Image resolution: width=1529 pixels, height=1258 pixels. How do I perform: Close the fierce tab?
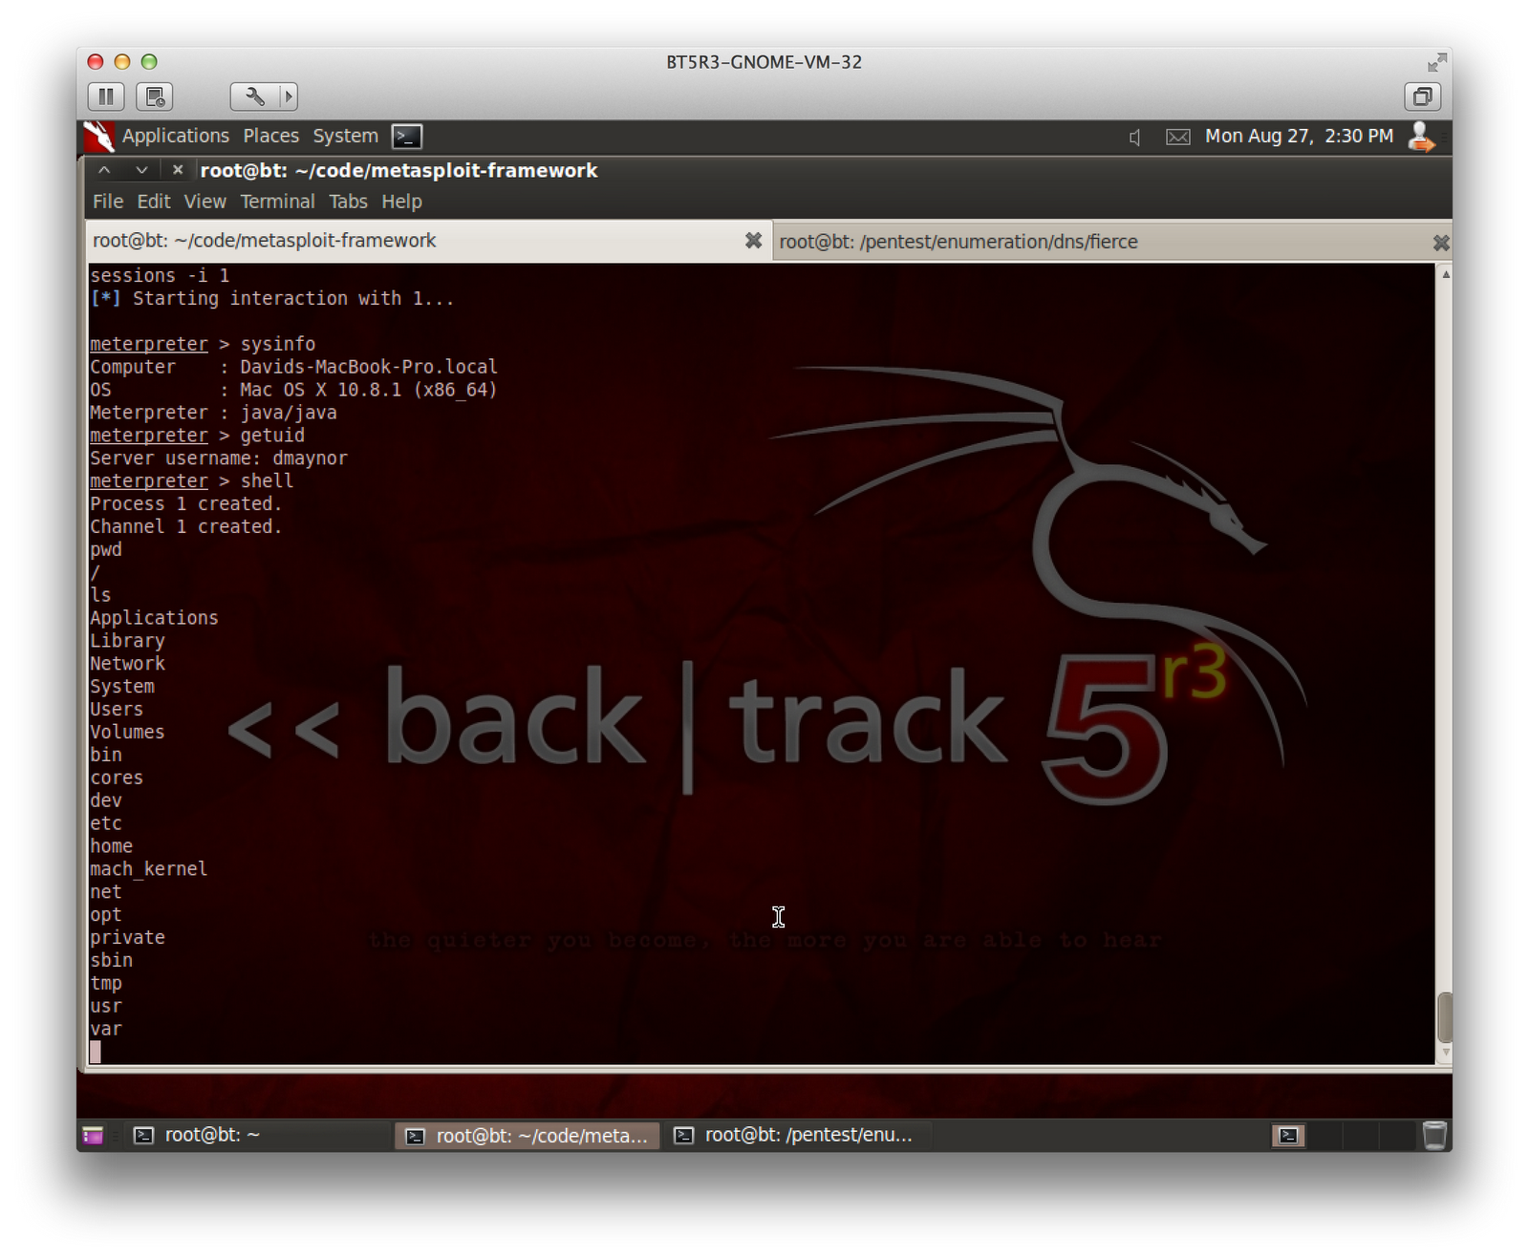pyautogui.click(x=1441, y=243)
